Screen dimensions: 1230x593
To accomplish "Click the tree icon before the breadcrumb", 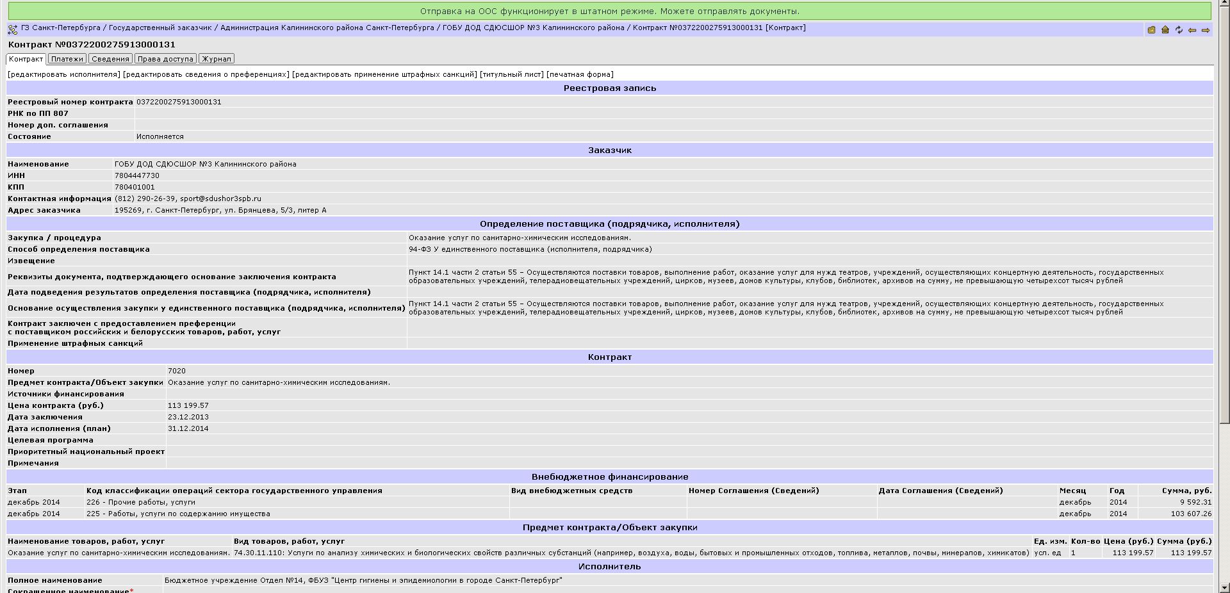I will 12,30.
